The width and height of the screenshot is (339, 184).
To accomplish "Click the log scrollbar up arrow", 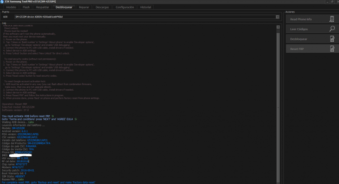I will pyautogui.click(x=278, y=27).
